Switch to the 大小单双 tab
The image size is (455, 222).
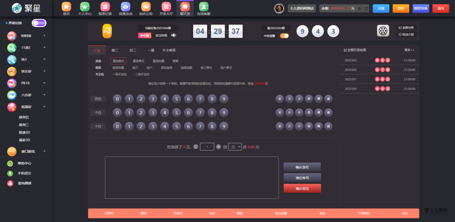[x=169, y=50]
